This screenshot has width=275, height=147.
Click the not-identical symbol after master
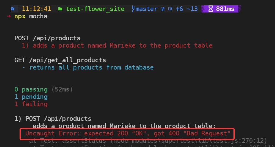tap(163, 9)
